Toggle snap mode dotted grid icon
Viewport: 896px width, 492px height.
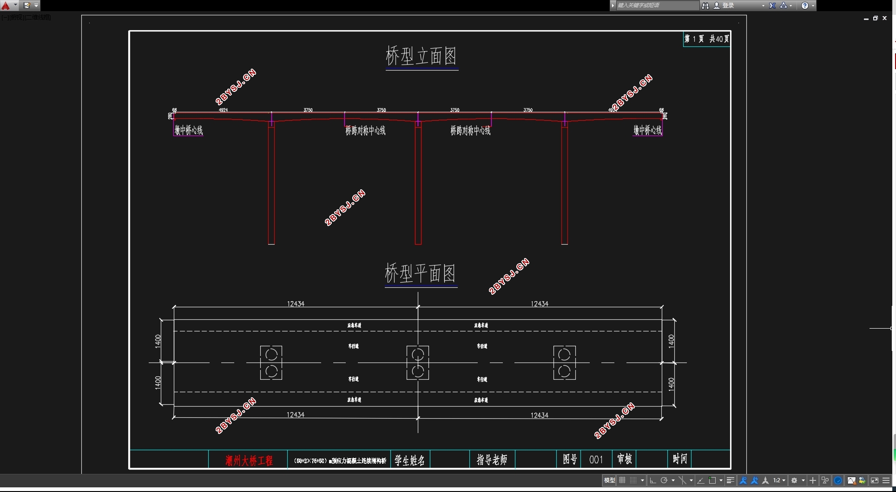tap(633, 480)
